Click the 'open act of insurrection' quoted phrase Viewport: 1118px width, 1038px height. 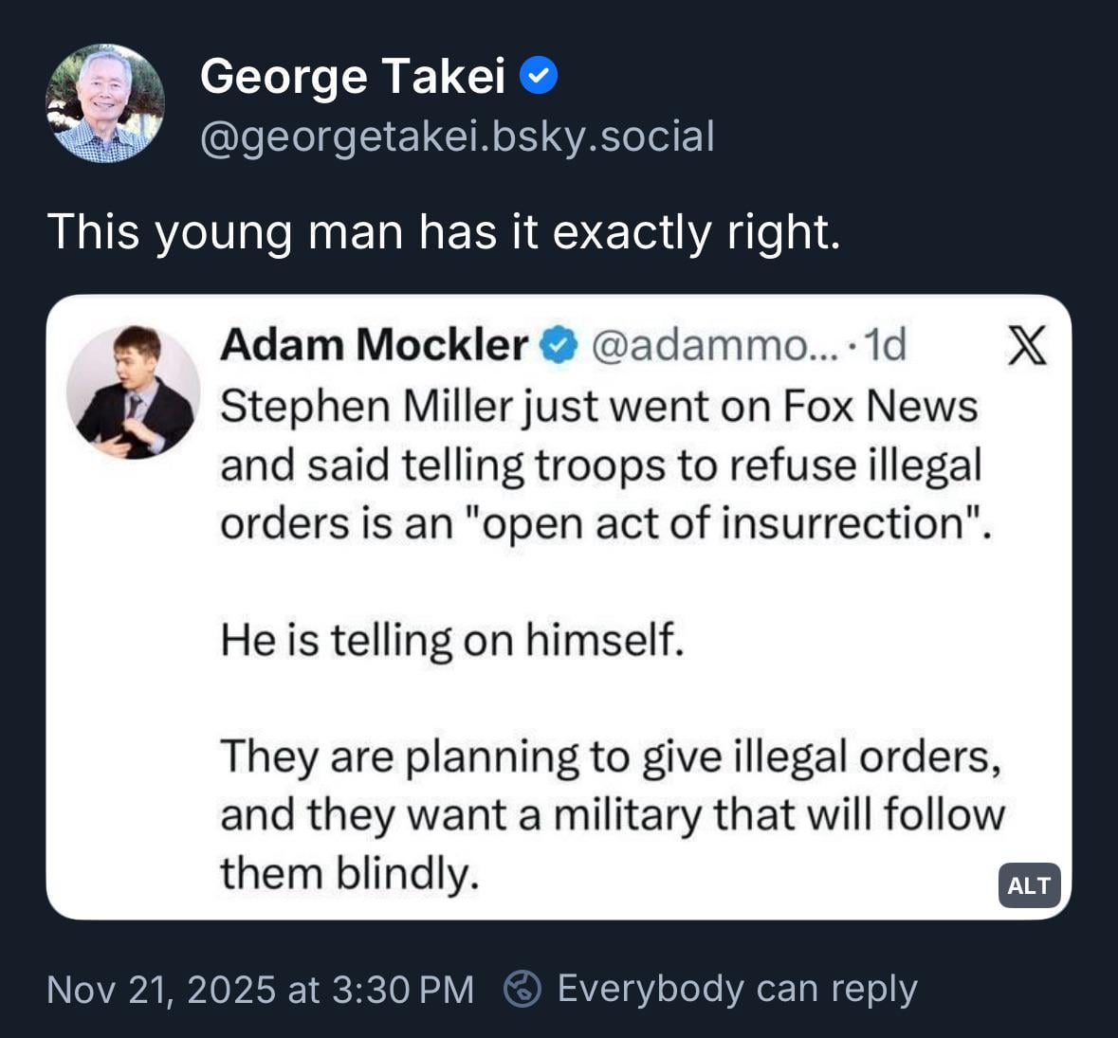coord(725,523)
